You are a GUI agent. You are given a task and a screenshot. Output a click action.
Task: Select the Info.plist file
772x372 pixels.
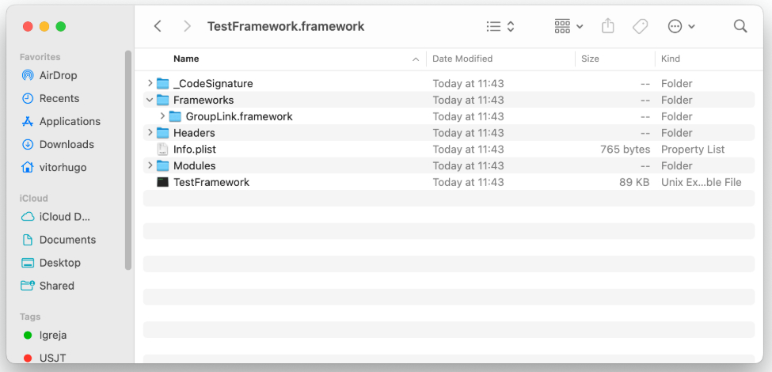pos(194,149)
